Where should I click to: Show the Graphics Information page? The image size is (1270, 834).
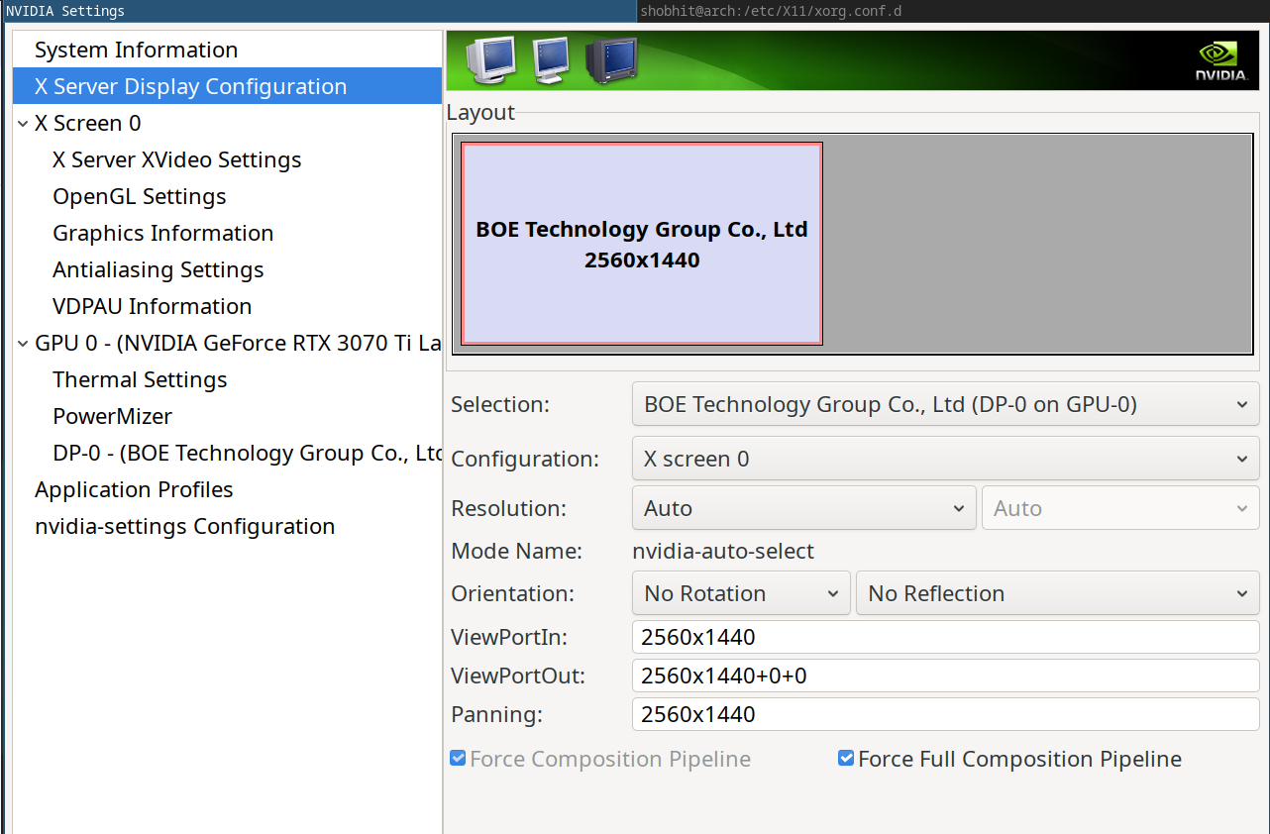coord(163,233)
